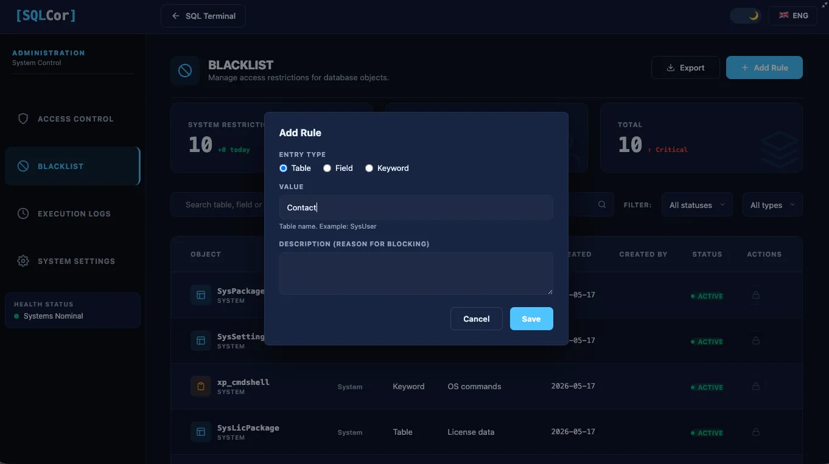Click the Blacklist page header icon
Viewport: 829px width, 464px height.
[185, 71]
